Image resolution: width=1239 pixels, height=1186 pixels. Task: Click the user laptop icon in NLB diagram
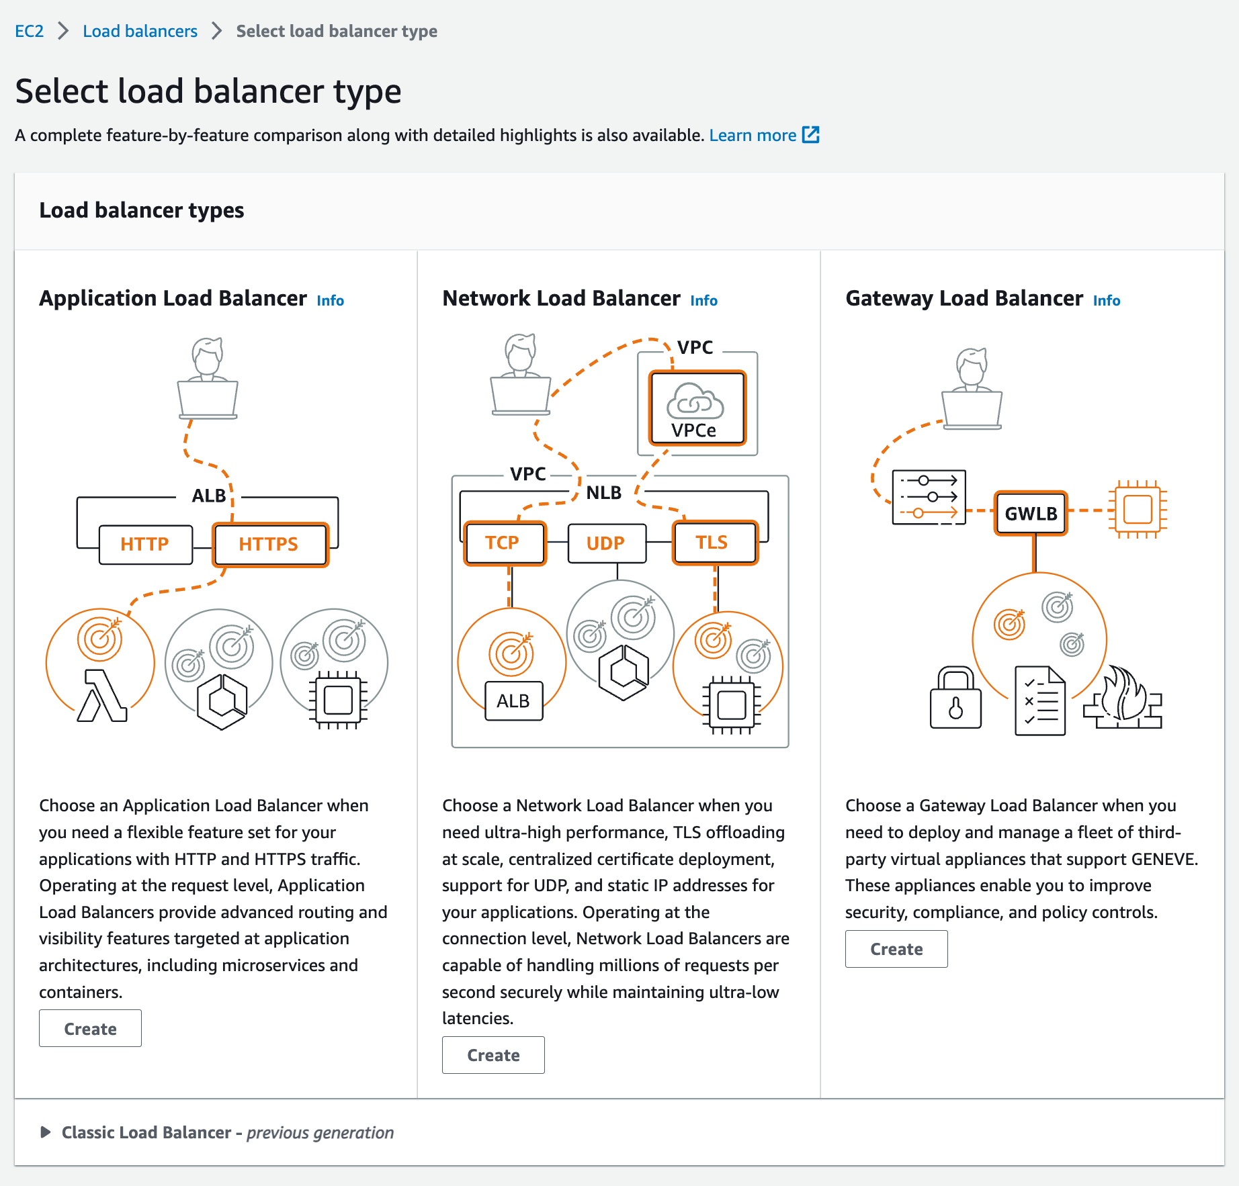click(x=521, y=375)
